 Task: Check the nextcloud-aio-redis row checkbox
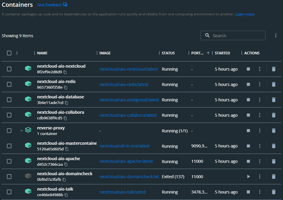(9, 84)
